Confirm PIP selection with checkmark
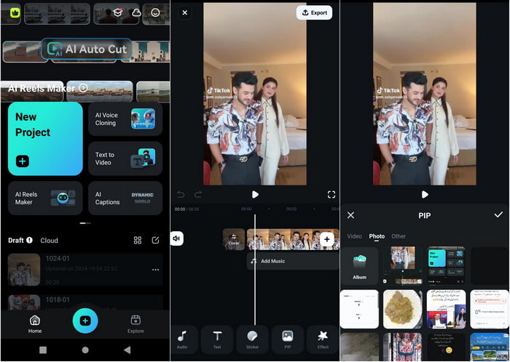510x362 pixels. click(498, 215)
